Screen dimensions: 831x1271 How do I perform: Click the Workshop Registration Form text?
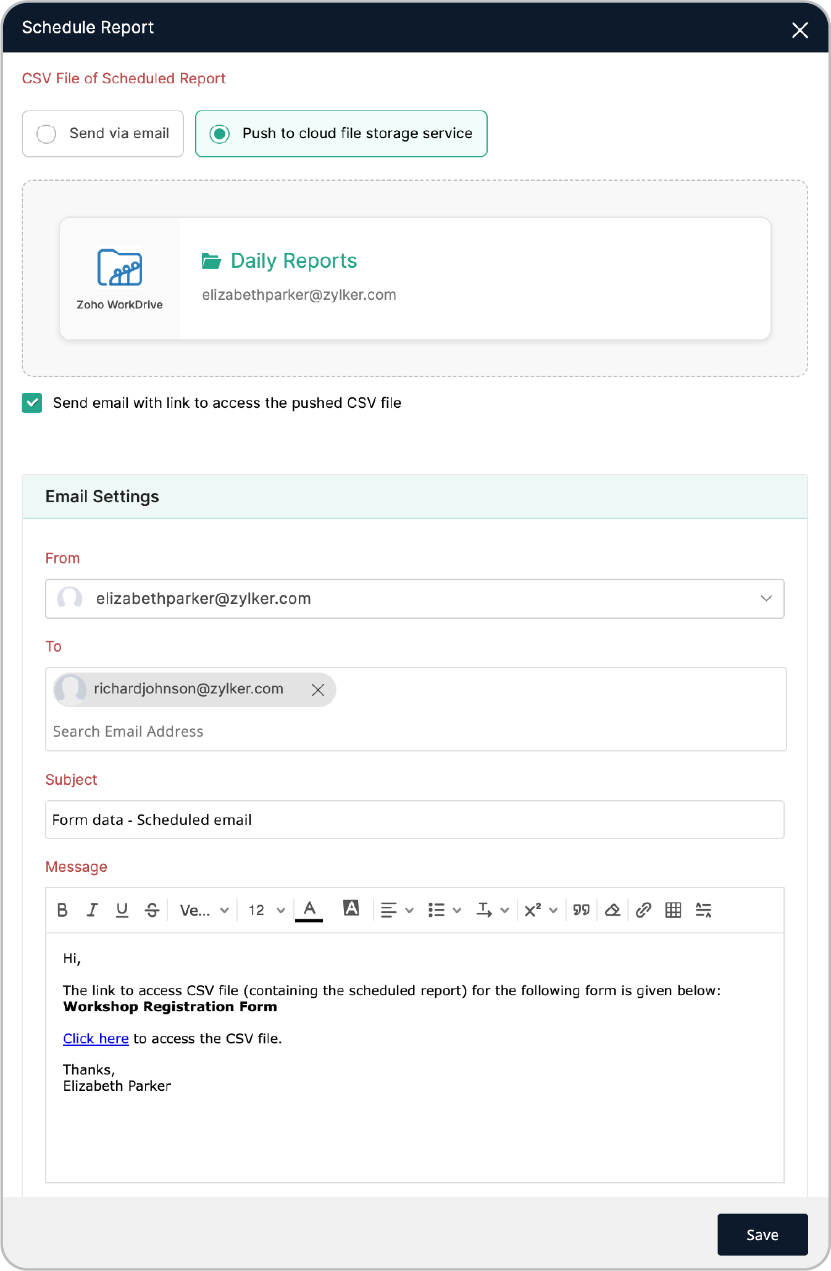point(170,1007)
